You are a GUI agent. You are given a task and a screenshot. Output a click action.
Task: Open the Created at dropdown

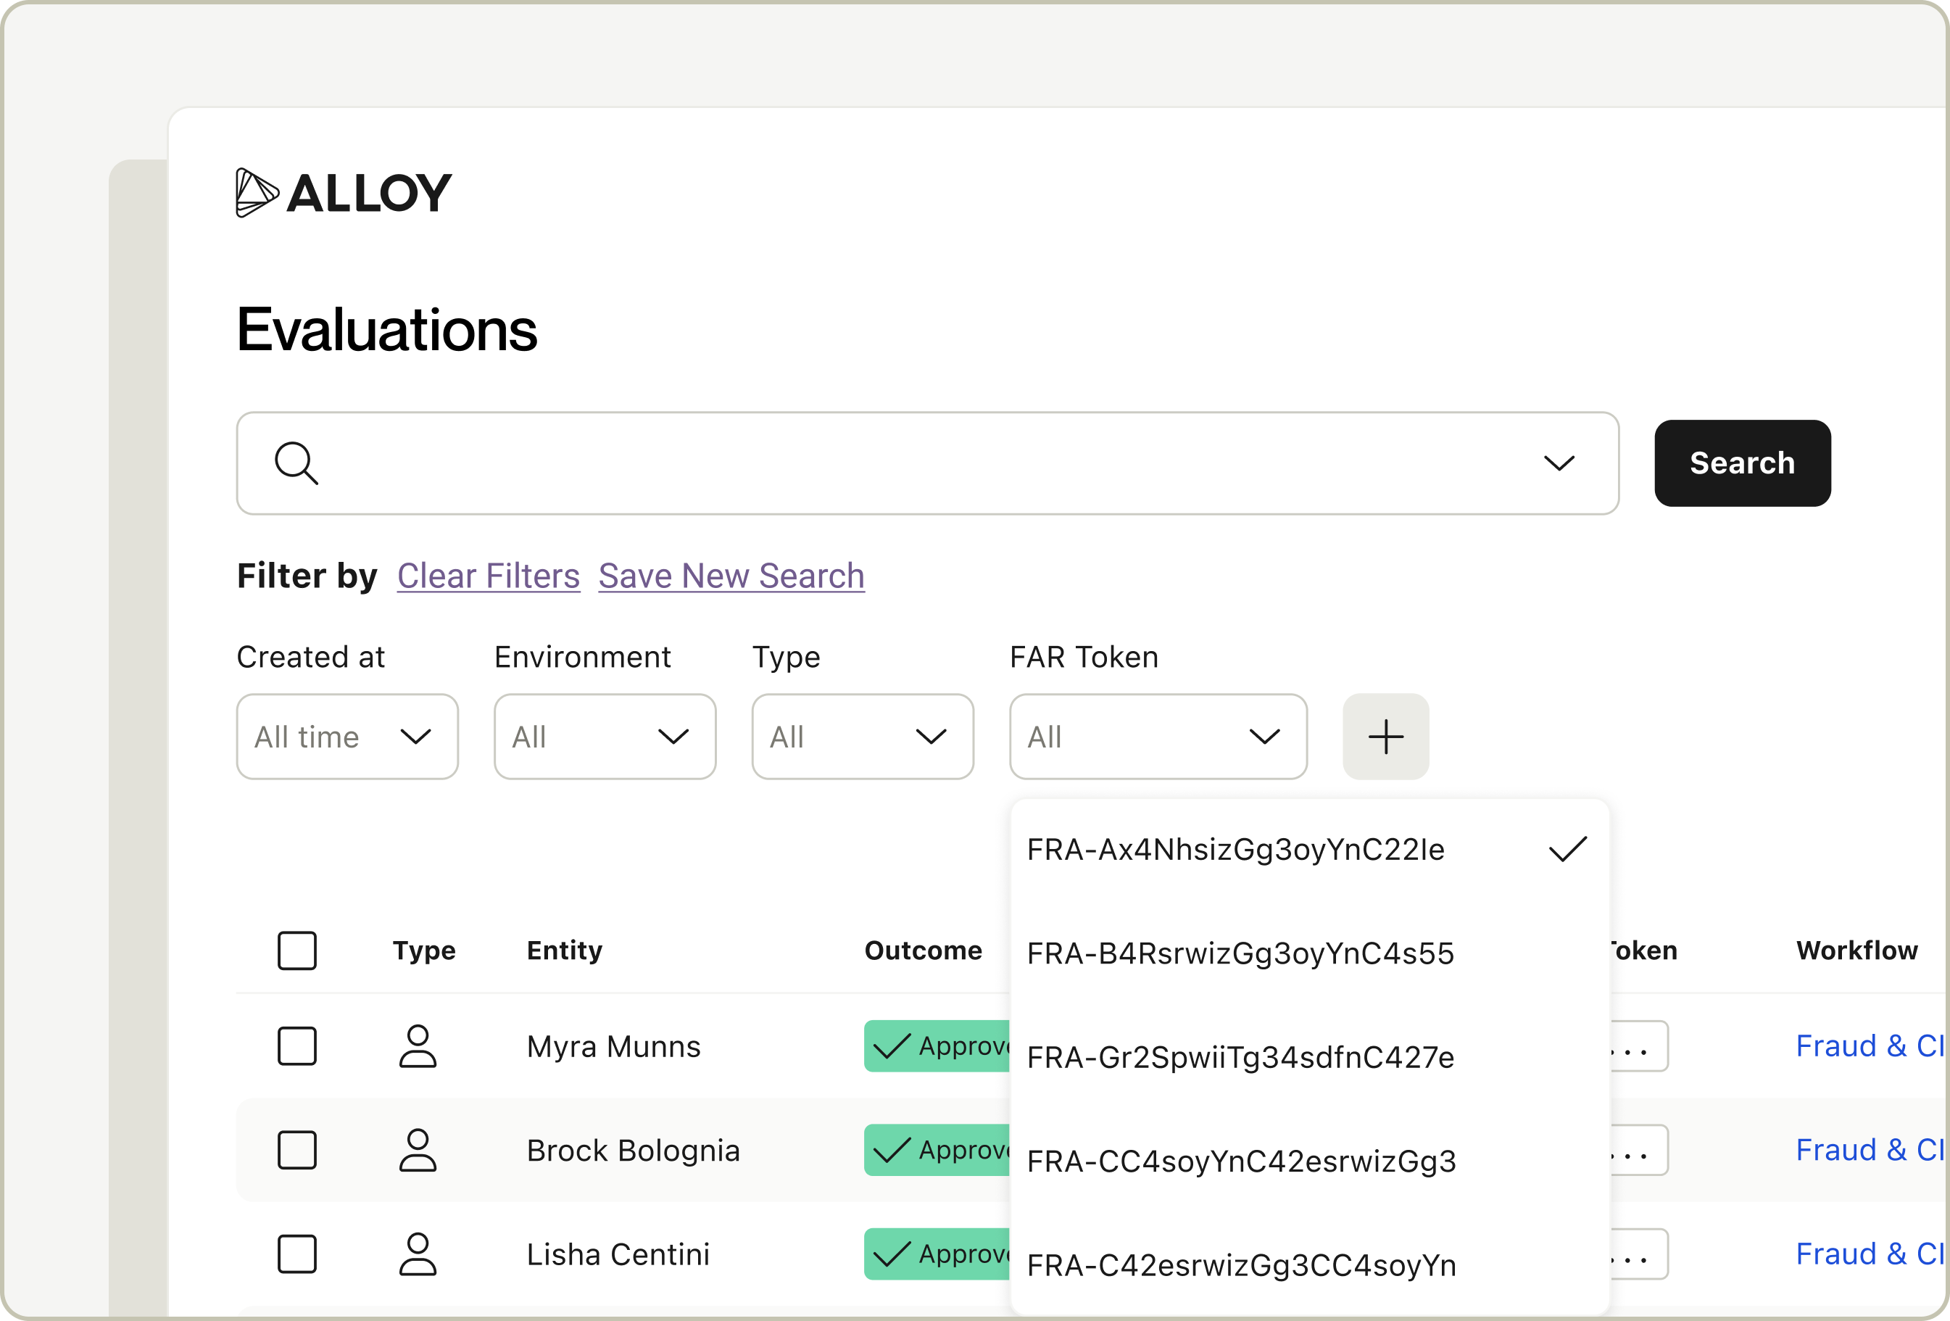pyautogui.click(x=347, y=737)
